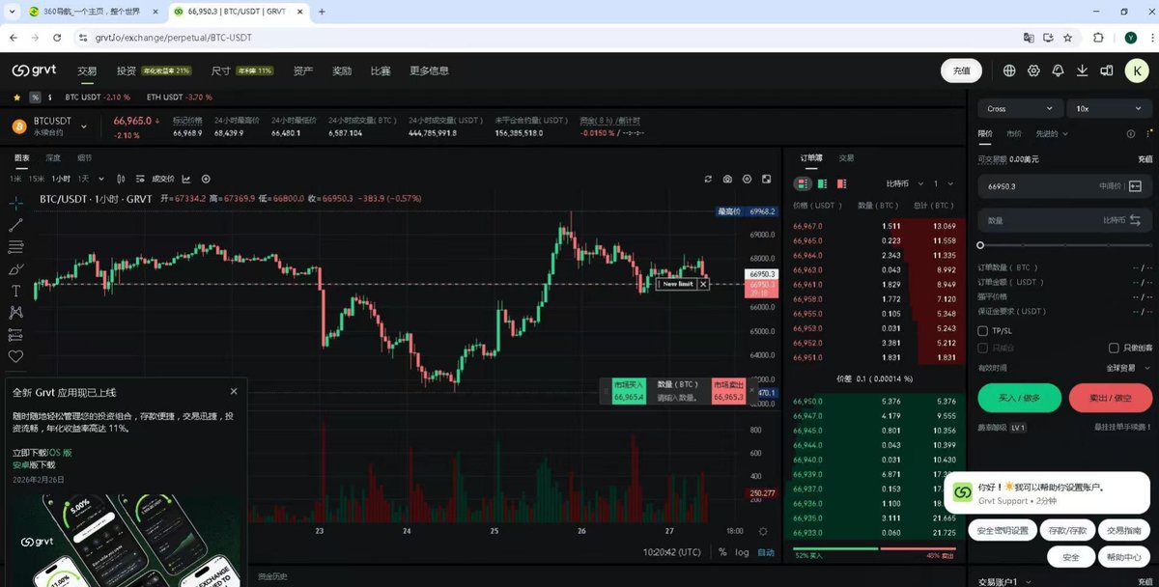Open the 10x leverage dropdown
Image resolution: width=1159 pixels, height=587 pixels.
[x=1109, y=109]
